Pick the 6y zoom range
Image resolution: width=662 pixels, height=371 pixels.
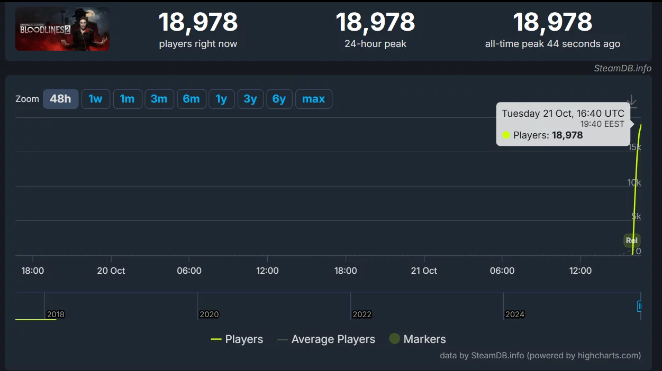click(x=279, y=99)
